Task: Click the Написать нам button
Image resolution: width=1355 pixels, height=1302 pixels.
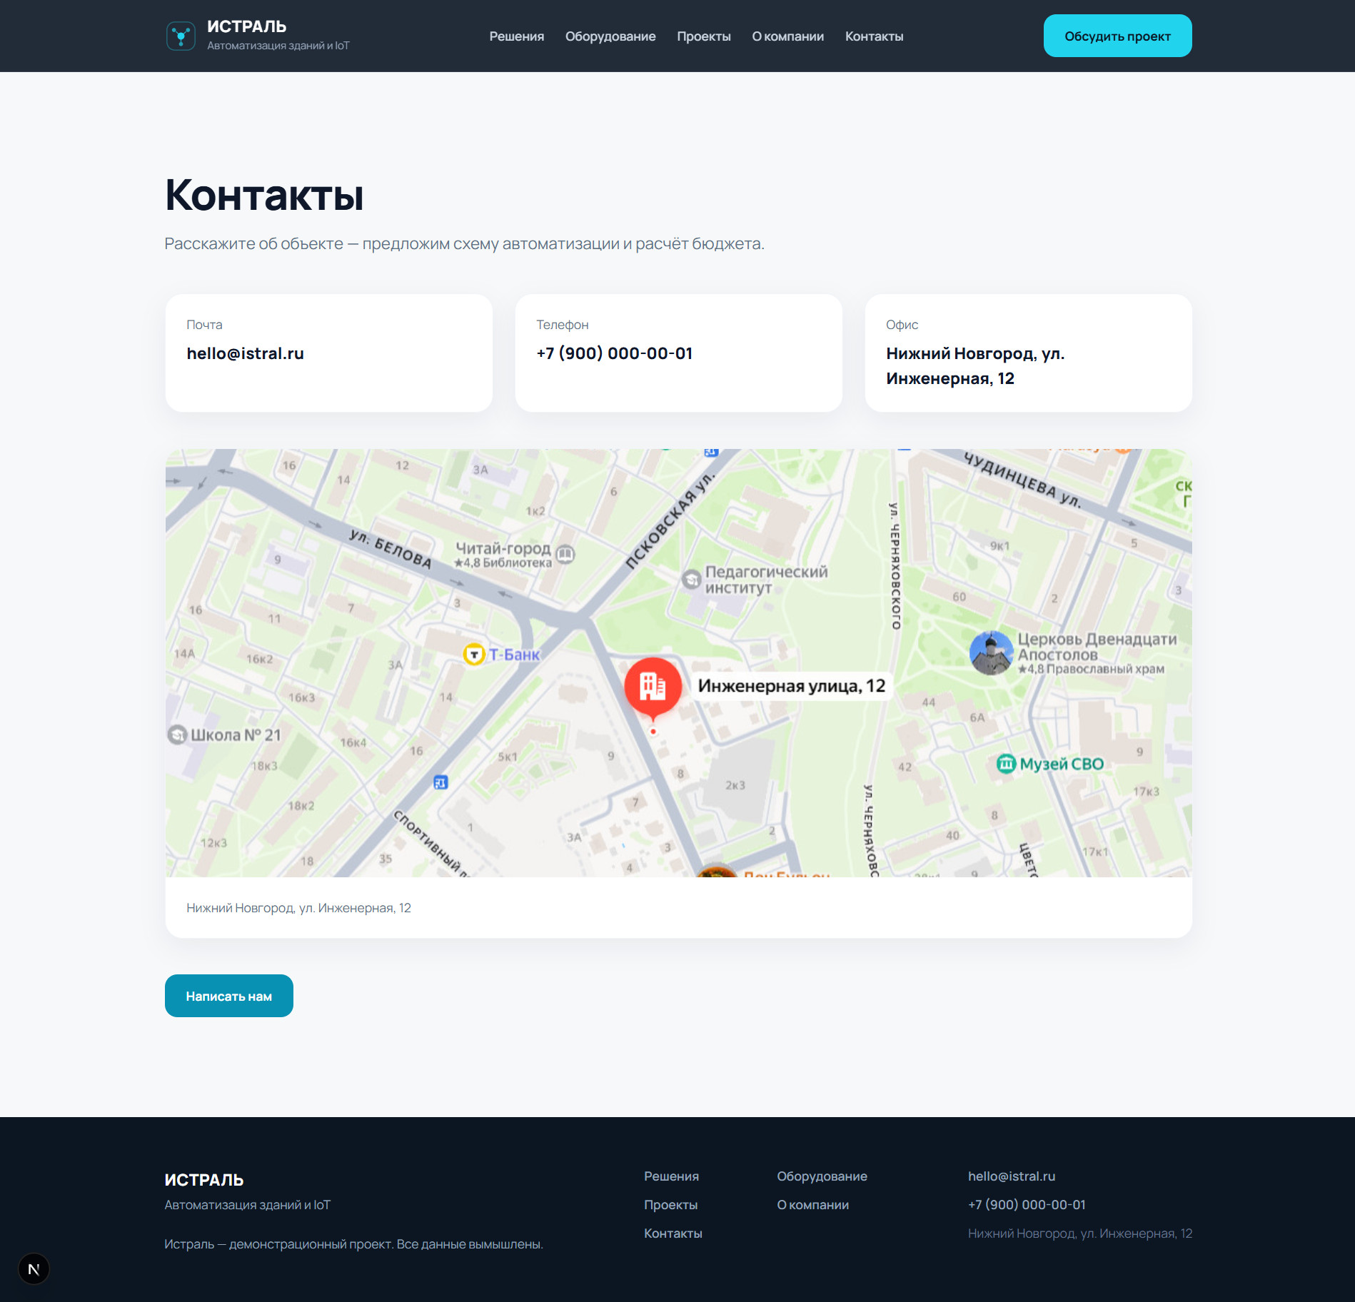Action: click(229, 996)
